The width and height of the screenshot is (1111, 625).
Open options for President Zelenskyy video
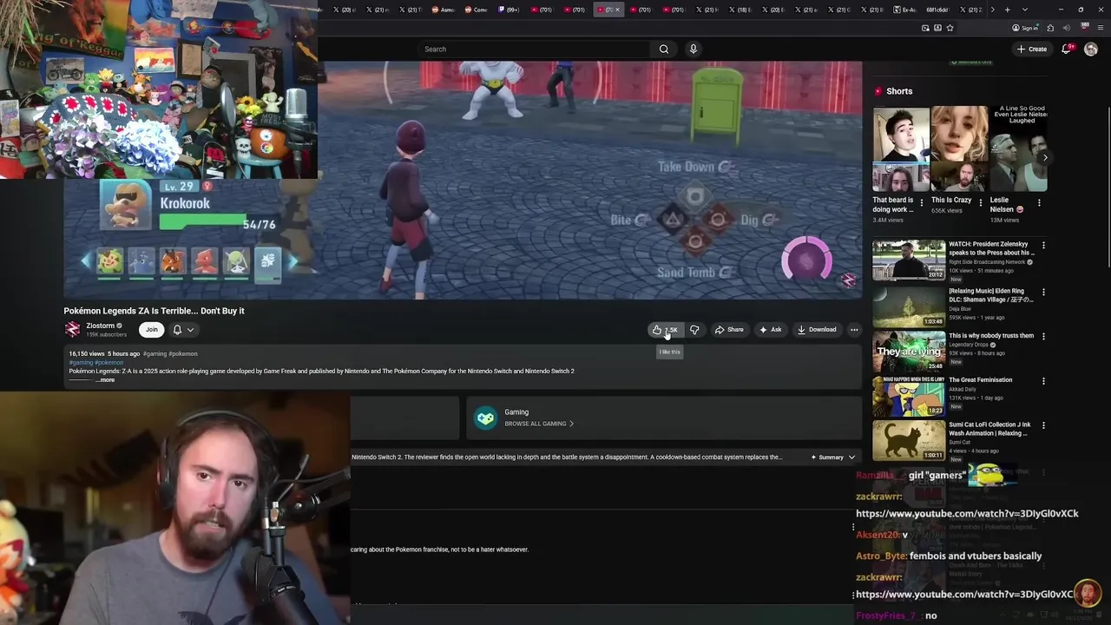[1043, 246]
